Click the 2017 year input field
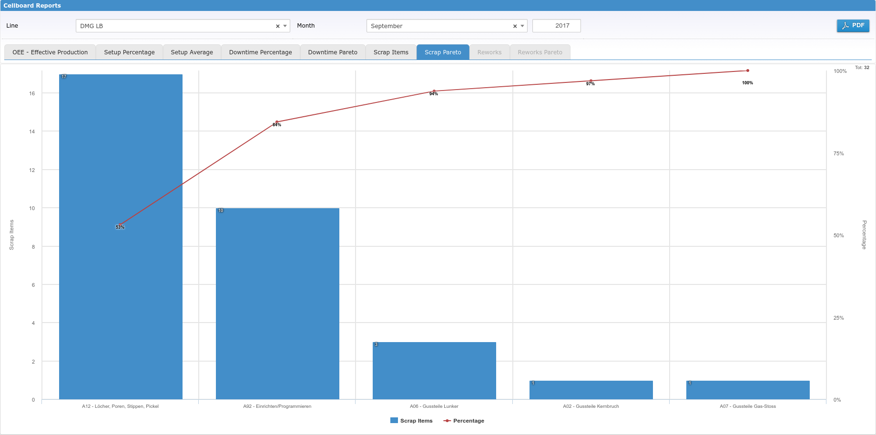This screenshot has height=435, width=876. [x=556, y=26]
